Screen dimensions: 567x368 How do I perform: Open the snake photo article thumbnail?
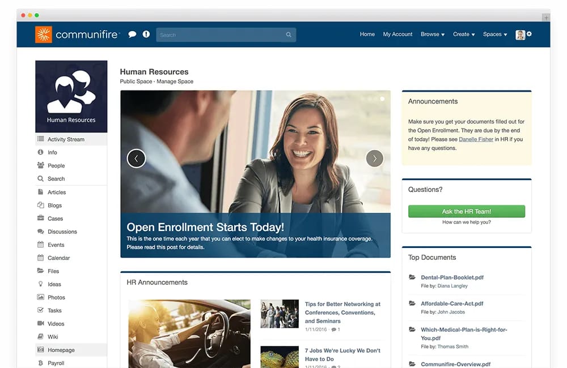tap(280, 357)
